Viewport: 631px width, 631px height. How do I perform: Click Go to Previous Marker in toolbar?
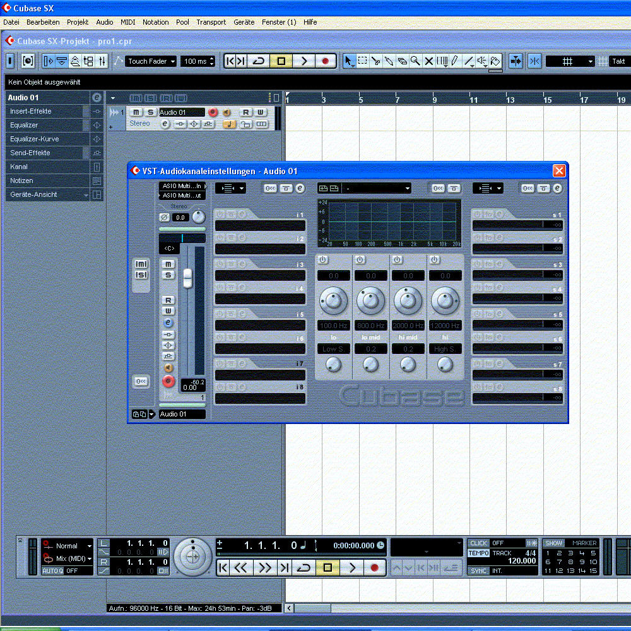(x=230, y=61)
